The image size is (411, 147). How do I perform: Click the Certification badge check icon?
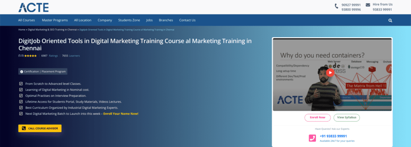pos(22,71)
